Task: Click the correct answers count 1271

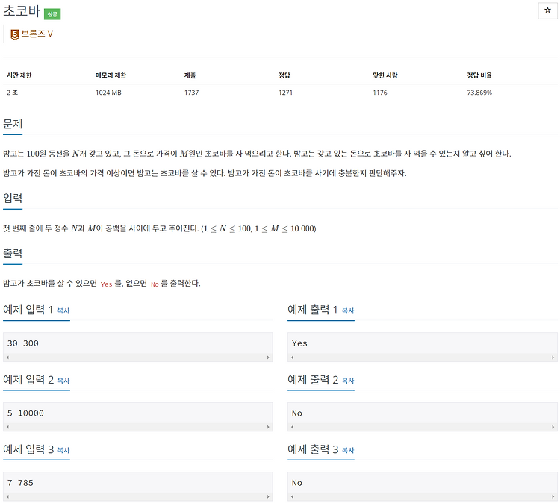Action: tap(285, 93)
